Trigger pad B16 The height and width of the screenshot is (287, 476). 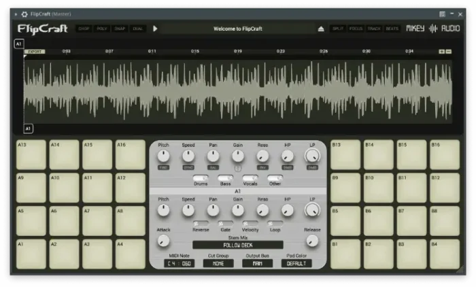[445, 155]
